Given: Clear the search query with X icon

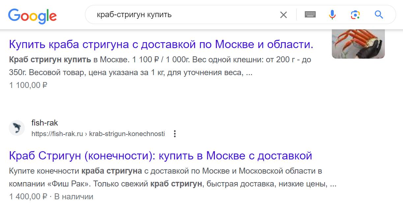Looking at the screenshot, I should (283, 15).
